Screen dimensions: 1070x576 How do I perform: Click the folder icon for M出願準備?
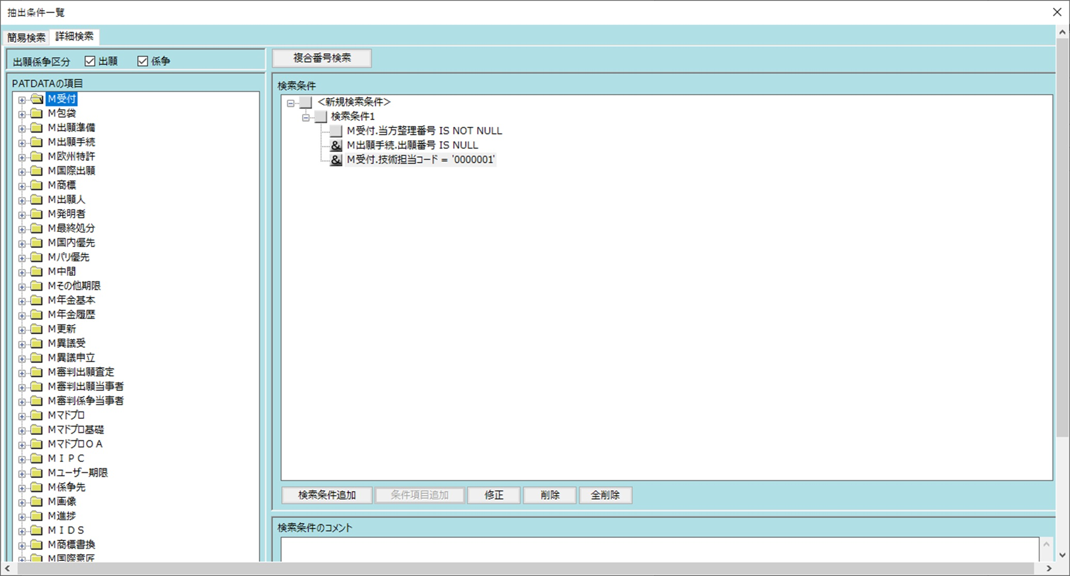(37, 127)
